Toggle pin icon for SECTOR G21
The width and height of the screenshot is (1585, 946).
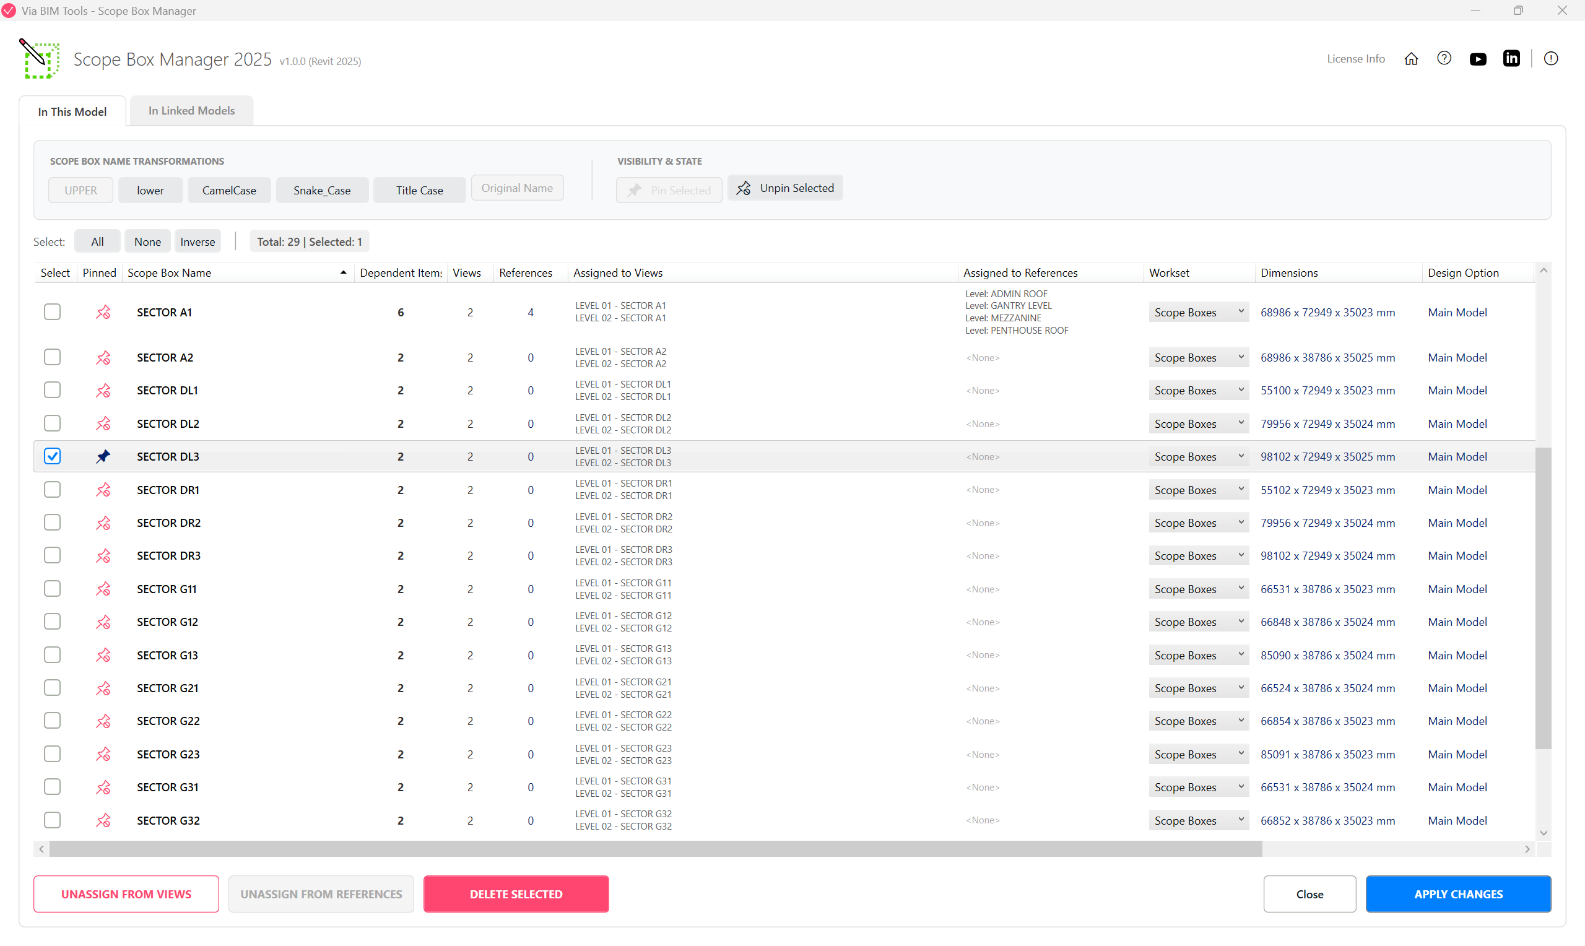tap(103, 688)
